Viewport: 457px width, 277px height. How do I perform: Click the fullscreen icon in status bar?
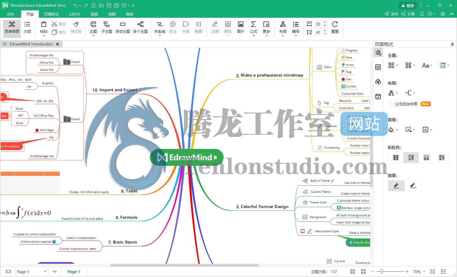363,271
